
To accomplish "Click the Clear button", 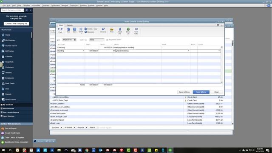I will tap(216, 92).
